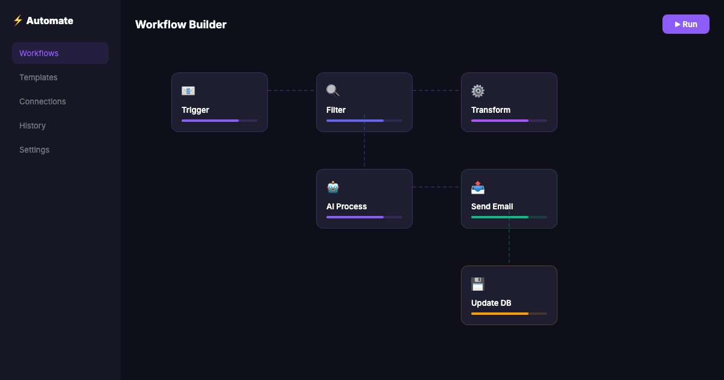Click the Trigger node email icon
The height and width of the screenshot is (380, 724).
tap(188, 90)
